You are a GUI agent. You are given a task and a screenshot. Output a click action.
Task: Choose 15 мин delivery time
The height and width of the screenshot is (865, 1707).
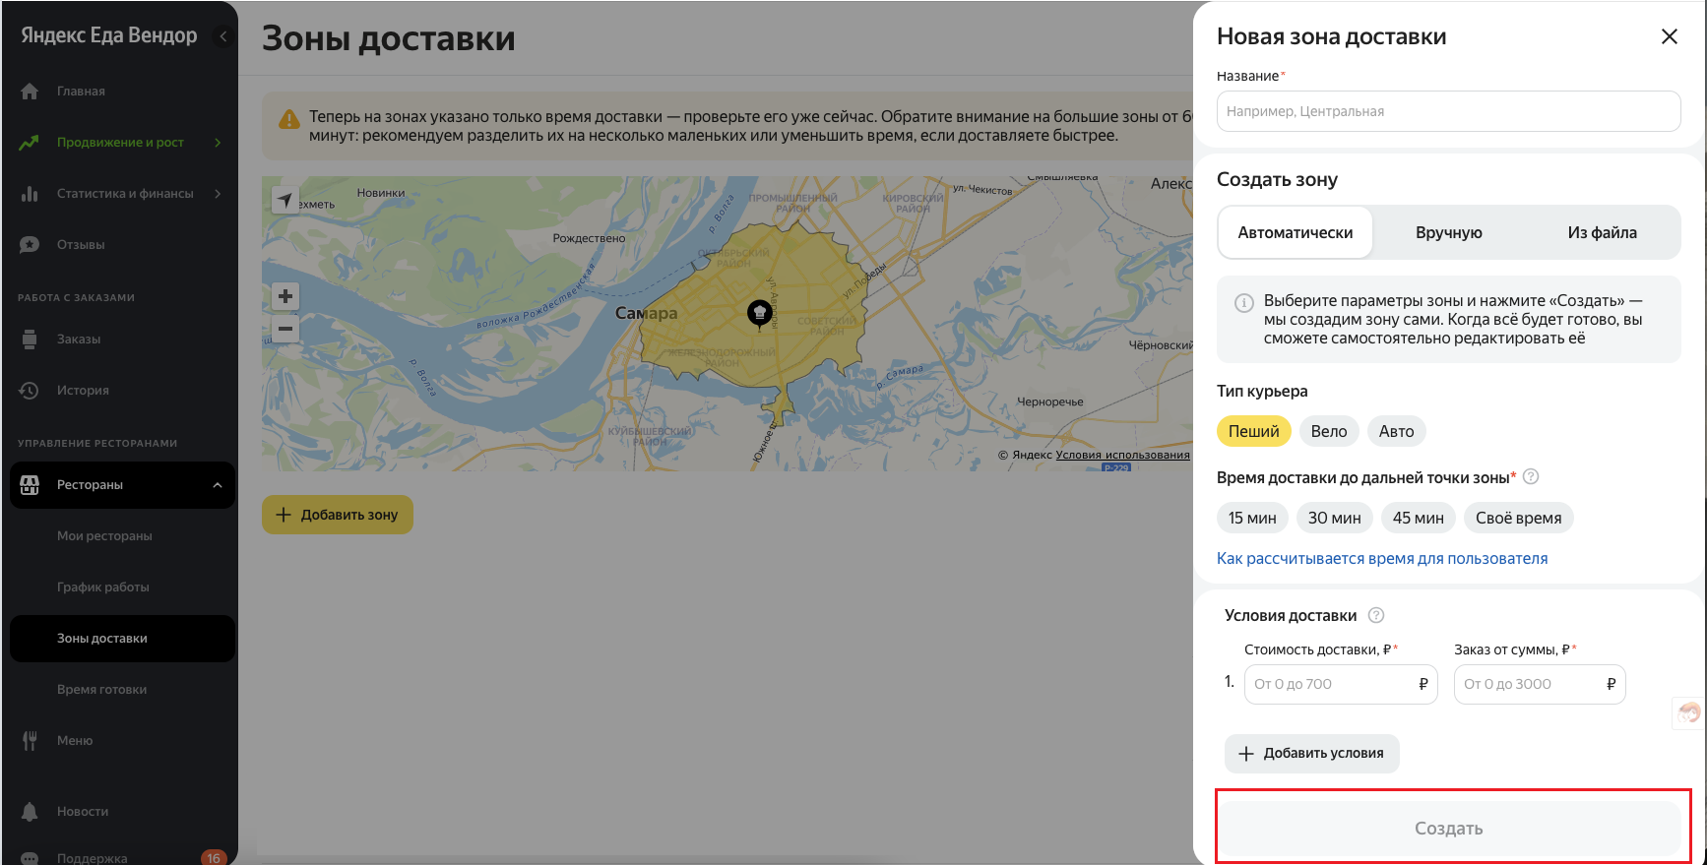click(1252, 518)
